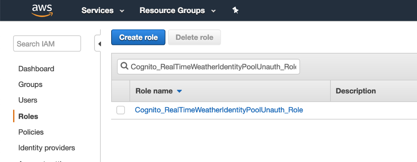417x162 pixels.
Task: Sort by the Role name column header
Action: click(154, 91)
